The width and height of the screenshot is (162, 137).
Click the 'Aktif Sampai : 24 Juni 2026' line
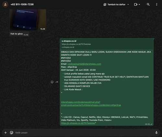[x=78, y=70]
